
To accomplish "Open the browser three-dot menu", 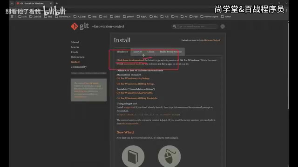I will (287, 10).
